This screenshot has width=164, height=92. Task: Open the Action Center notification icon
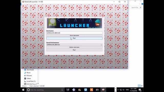140,90
